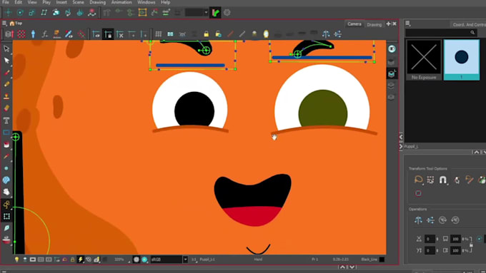Select the Transform arrow tool in tools sidebar
Viewport: 486px width, 273px height.
[x=6, y=48]
